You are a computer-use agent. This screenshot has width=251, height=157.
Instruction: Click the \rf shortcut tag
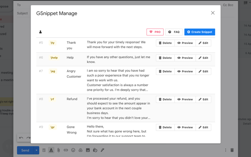coord(52,99)
